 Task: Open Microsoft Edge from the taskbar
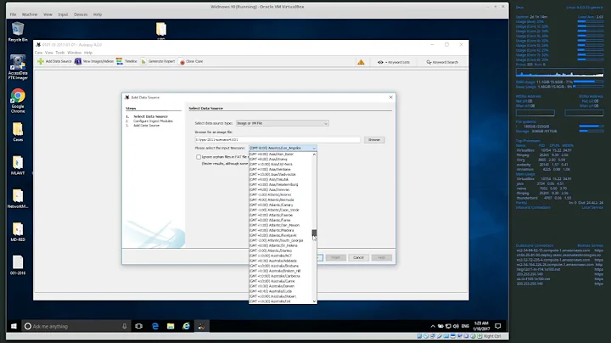(155, 326)
